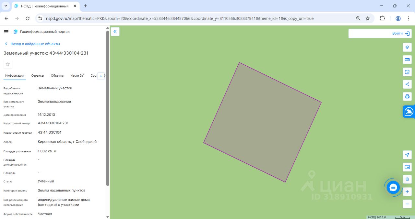The width and height of the screenshot is (415, 219).
Task: Open the map layers panel
Action: (x=407, y=47)
